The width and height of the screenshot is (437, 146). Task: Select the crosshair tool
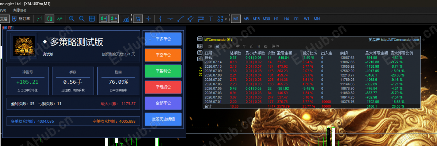pyautogui.click(x=148, y=19)
